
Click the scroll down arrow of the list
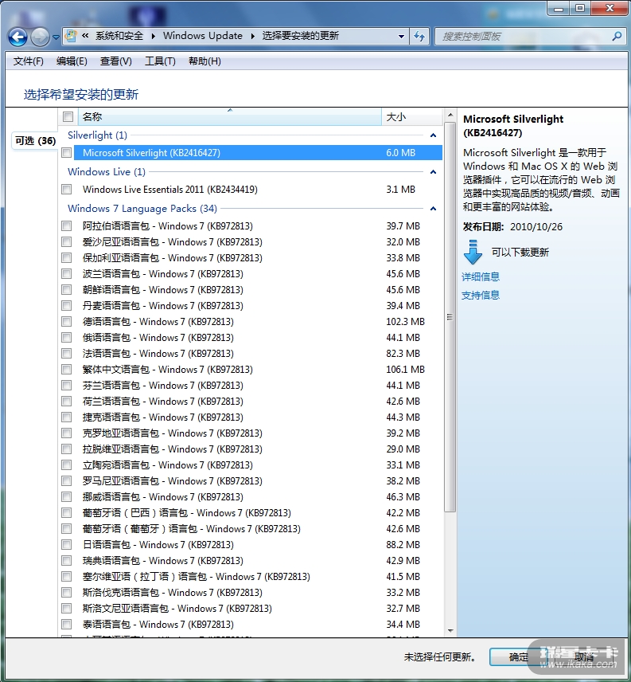(x=450, y=631)
